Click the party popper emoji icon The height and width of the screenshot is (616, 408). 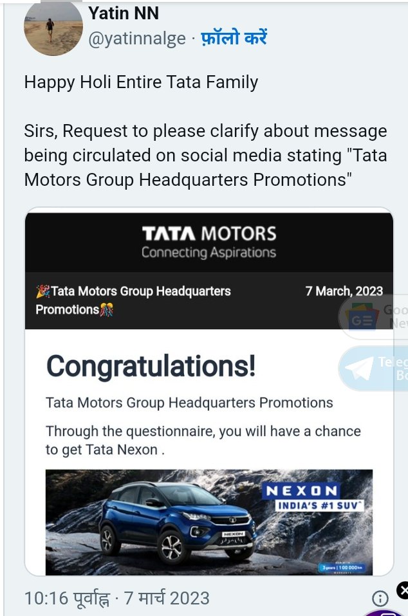[x=43, y=291]
